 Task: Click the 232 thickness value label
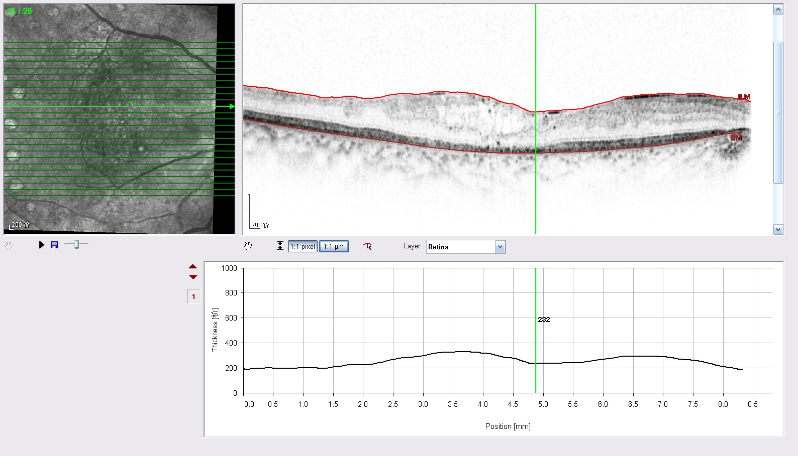click(x=544, y=320)
